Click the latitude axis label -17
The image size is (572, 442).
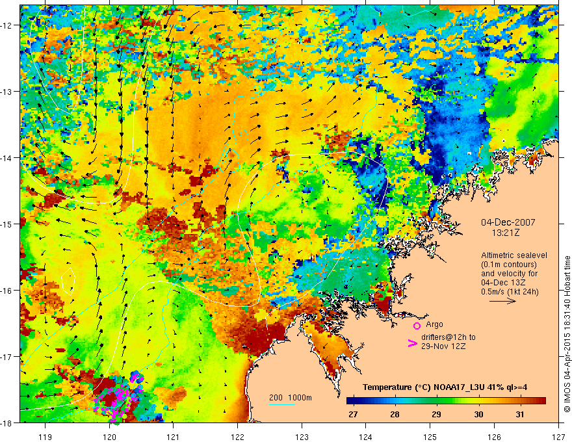pos(6,356)
